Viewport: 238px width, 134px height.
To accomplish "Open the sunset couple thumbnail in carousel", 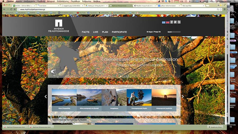I will (164, 98).
